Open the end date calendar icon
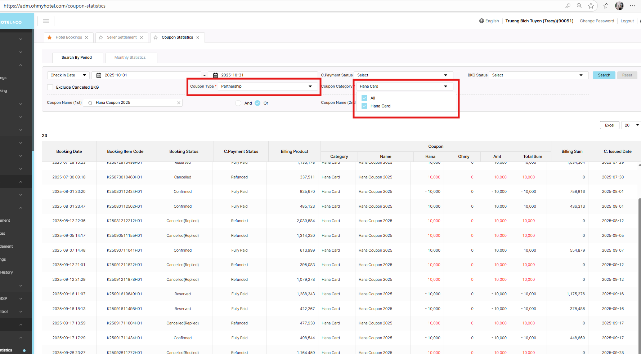This screenshot has height=354, width=641. [x=215, y=75]
